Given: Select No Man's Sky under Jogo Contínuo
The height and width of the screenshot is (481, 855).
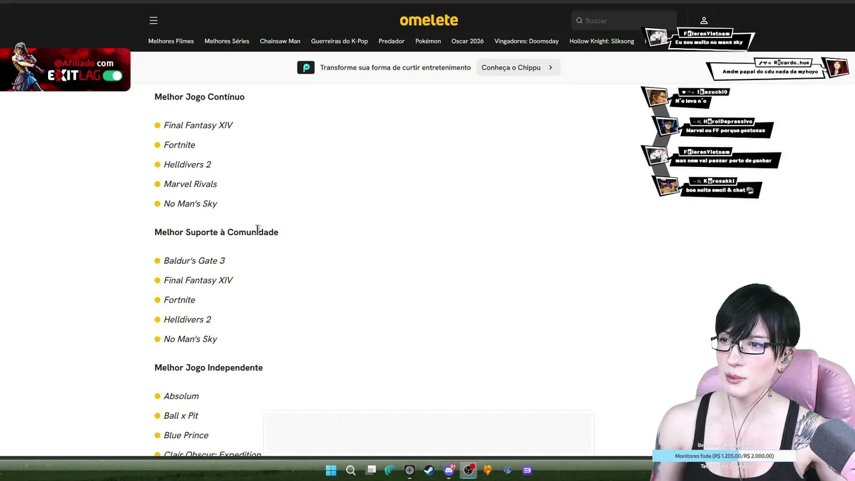Looking at the screenshot, I should tap(190, 204).
